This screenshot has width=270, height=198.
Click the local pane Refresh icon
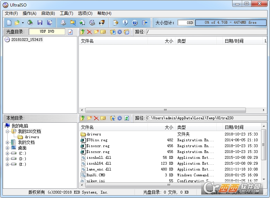coord(127,118)
